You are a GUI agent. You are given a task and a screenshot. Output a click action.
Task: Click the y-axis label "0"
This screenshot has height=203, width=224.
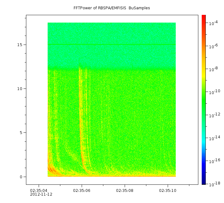[21, 177]
